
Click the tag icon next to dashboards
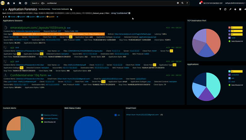(71, 9)
